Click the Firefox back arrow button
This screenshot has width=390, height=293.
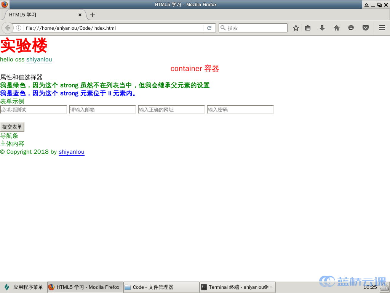pyautogui.click(x=8, y=28)
